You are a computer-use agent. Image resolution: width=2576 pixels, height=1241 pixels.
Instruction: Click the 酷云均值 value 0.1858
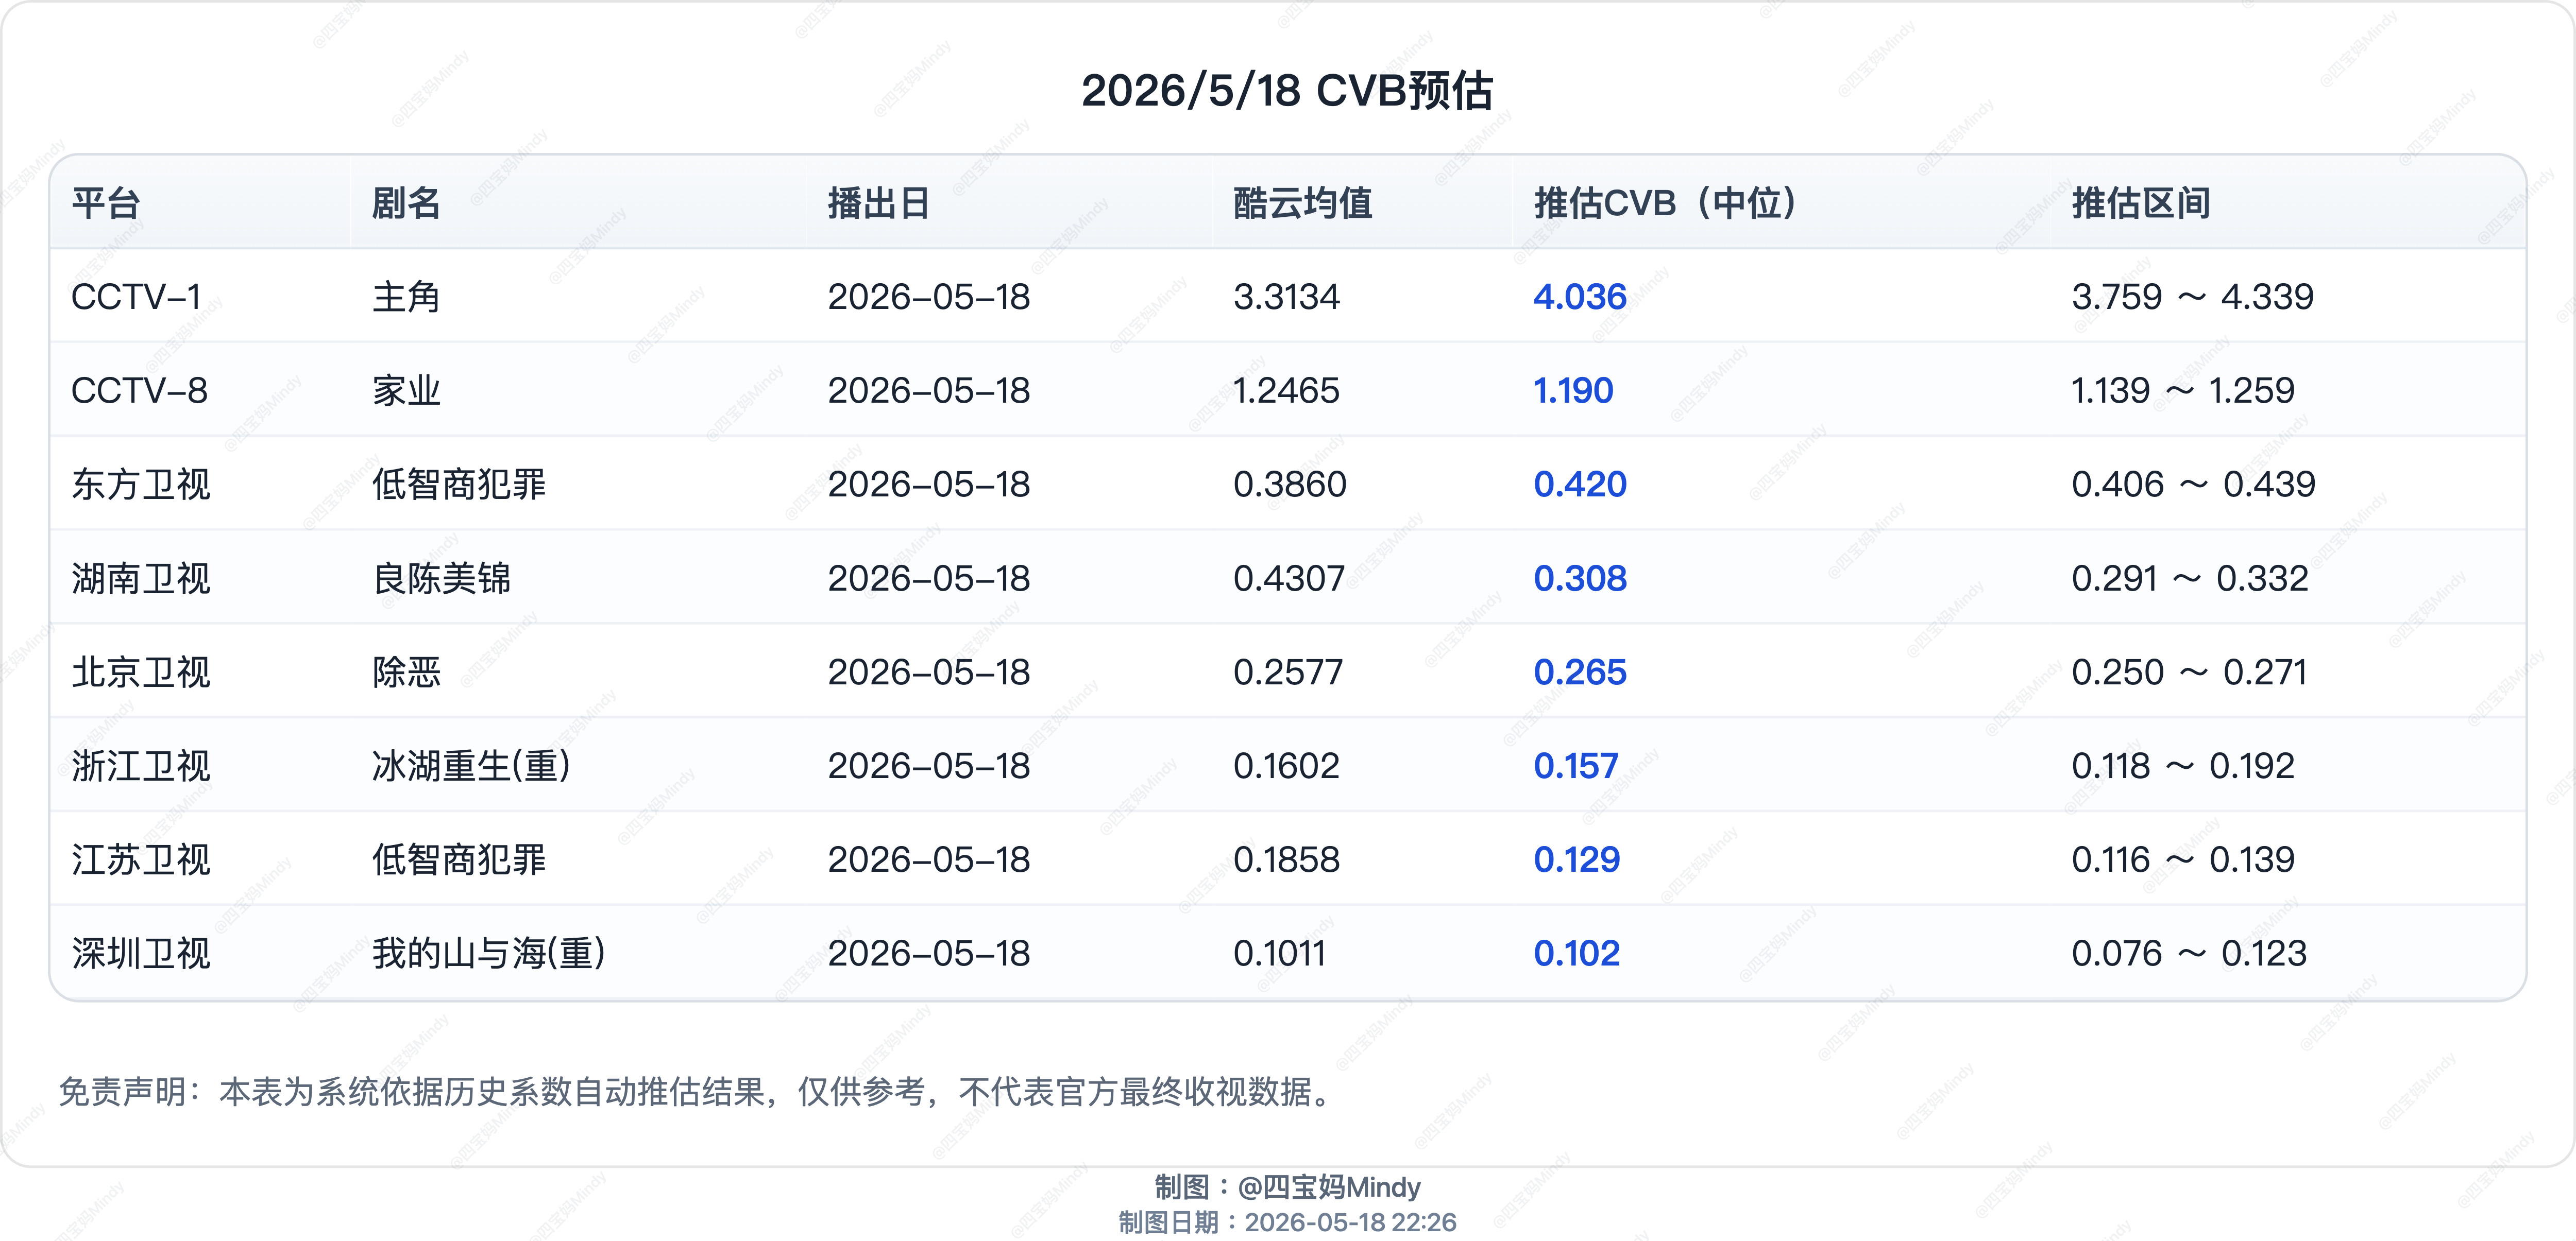[1286, 860]
